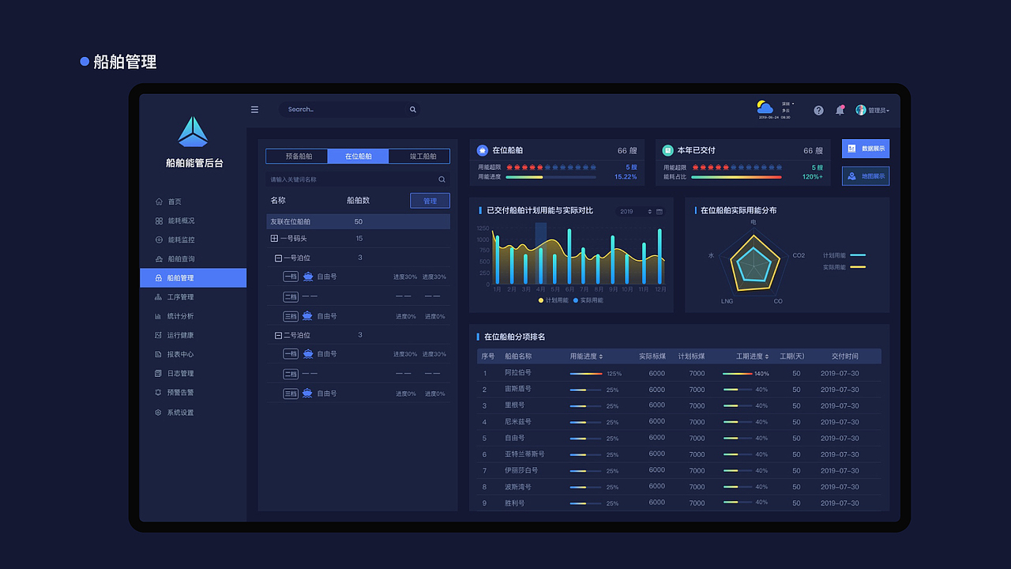Open help via the question mark icon
The image size is (1011, 569).
[818, 111]
